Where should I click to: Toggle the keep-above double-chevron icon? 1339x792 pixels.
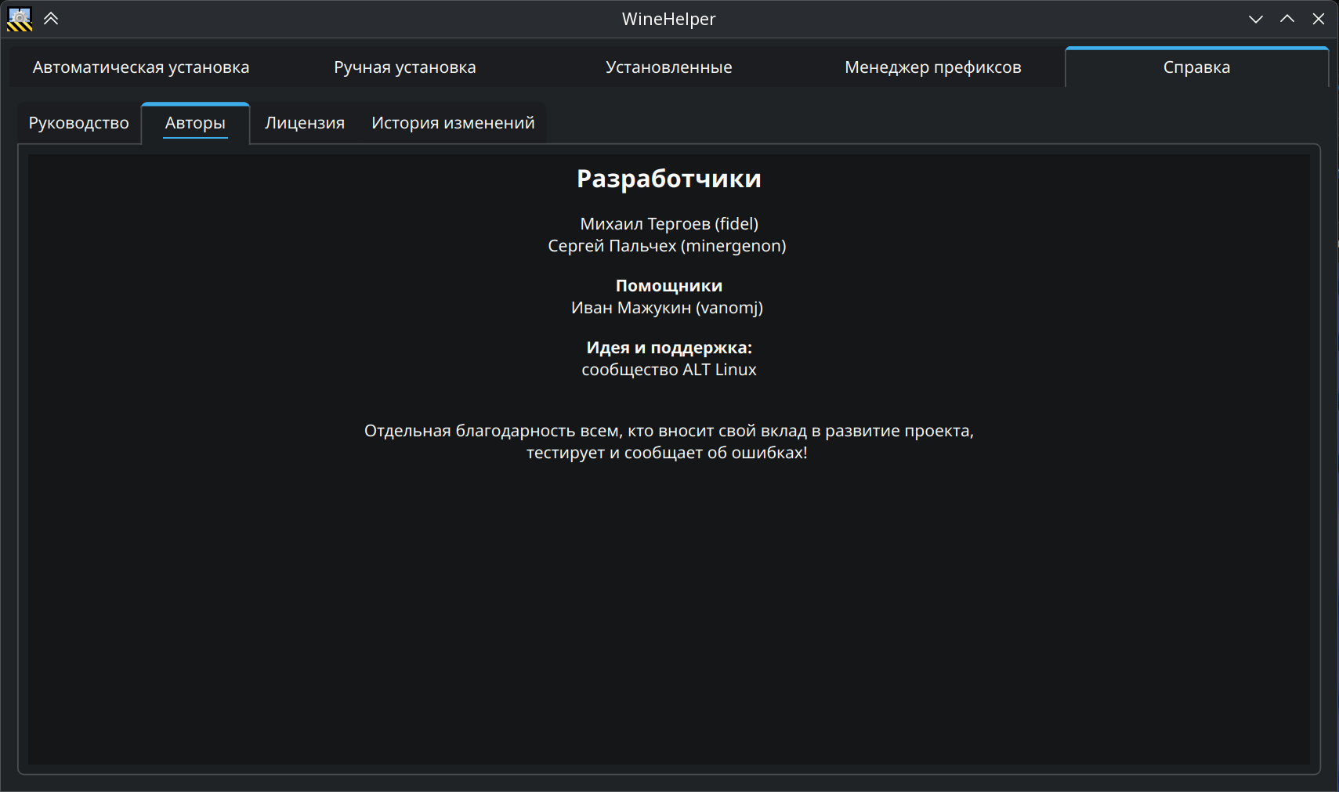tap(51, 19)
